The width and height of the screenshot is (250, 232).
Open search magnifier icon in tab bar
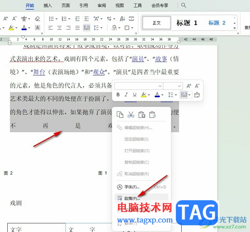[x=184, y=5]
